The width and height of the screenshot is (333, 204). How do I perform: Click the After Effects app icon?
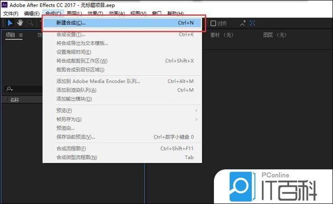(4, 5)
